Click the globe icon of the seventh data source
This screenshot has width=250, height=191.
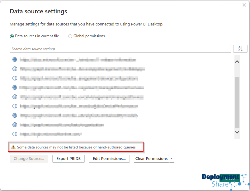15,116
